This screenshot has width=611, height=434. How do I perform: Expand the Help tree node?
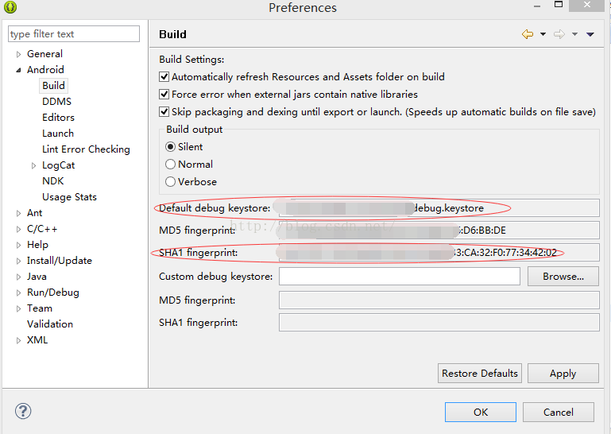(x=18, y=246)
